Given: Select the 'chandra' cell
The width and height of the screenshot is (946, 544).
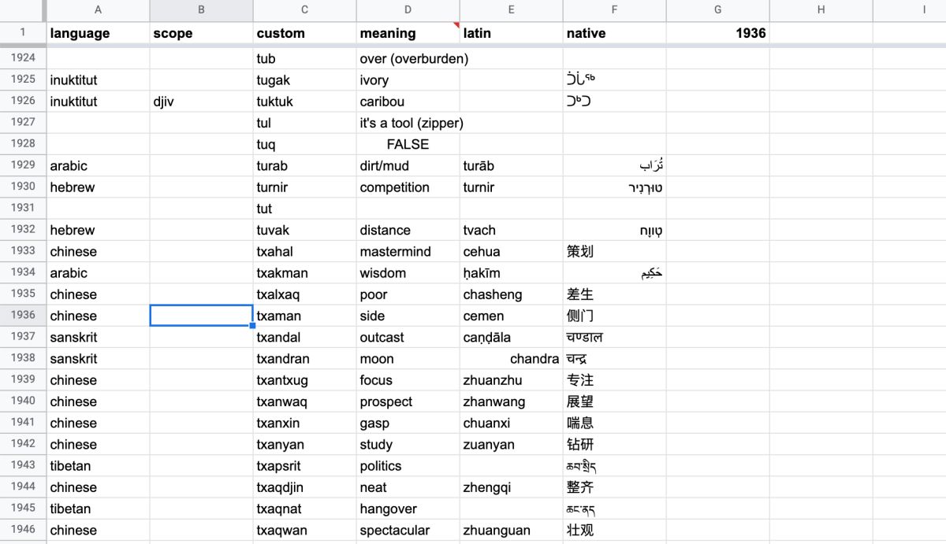Looking at the screenshot, I should 512,359.
